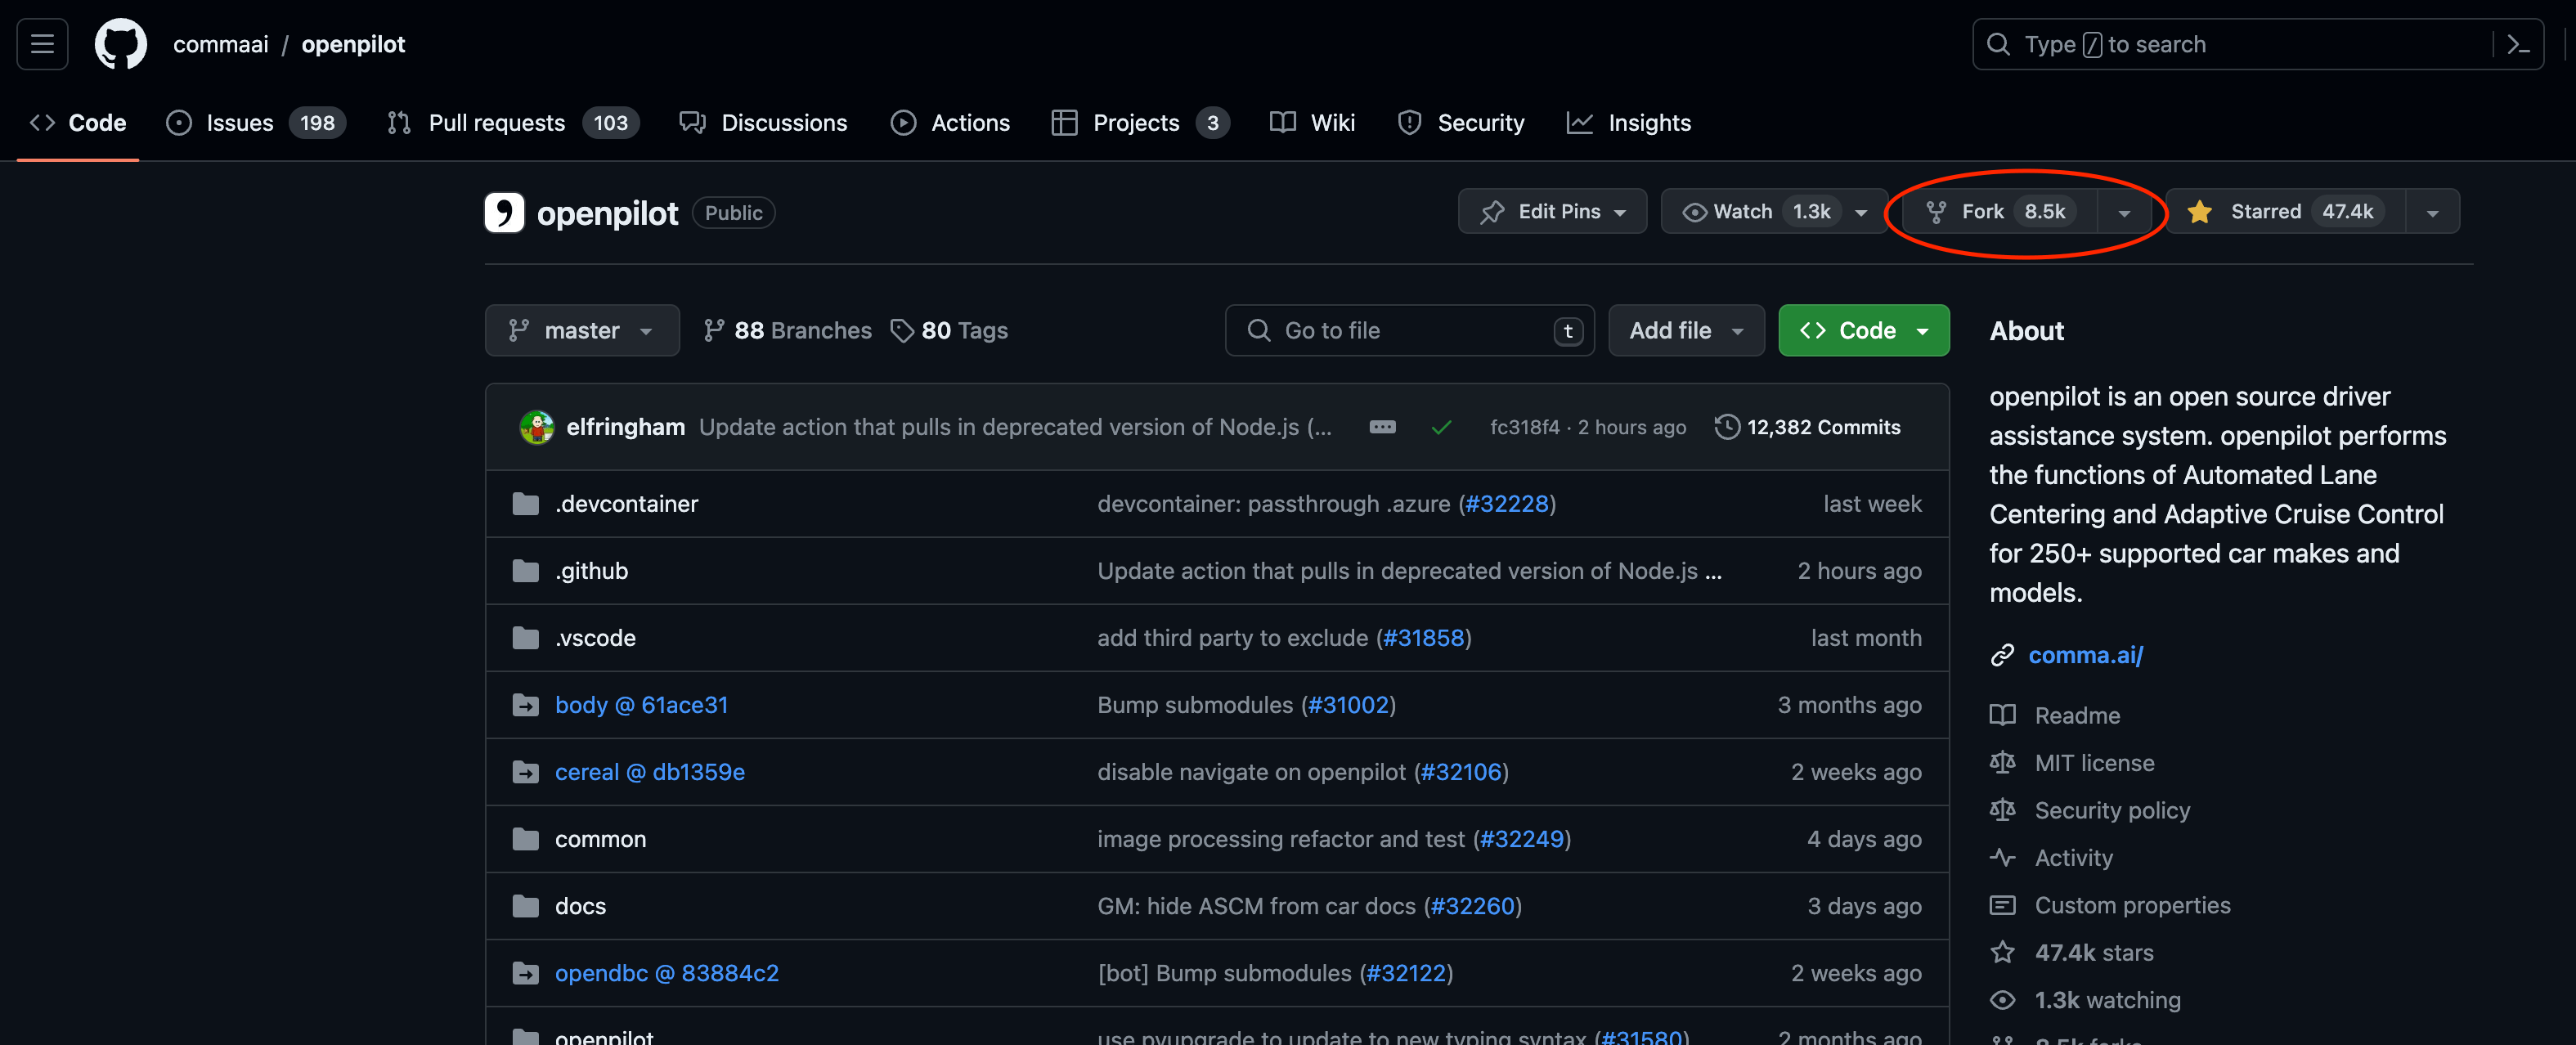Screen dimensions: 2576x1045
Task: Click the opendbc submodule folder icon
Action: (x=525, y=973)
